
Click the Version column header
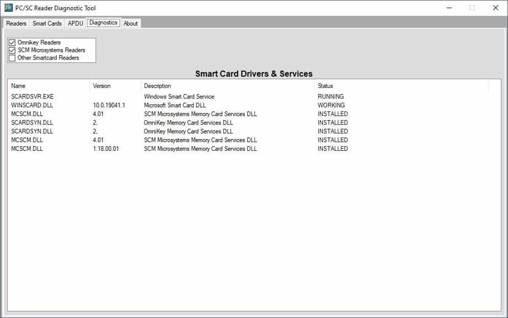[115, 86]
